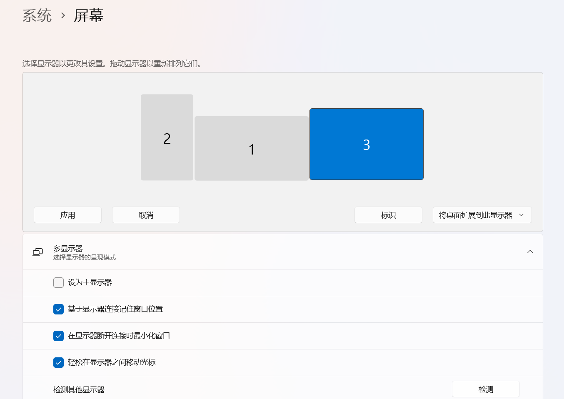564x399 pixels.
Task: Select vertical monitor 2 in the arrangement
Action: pyautogui.click(x=167, y=137)
